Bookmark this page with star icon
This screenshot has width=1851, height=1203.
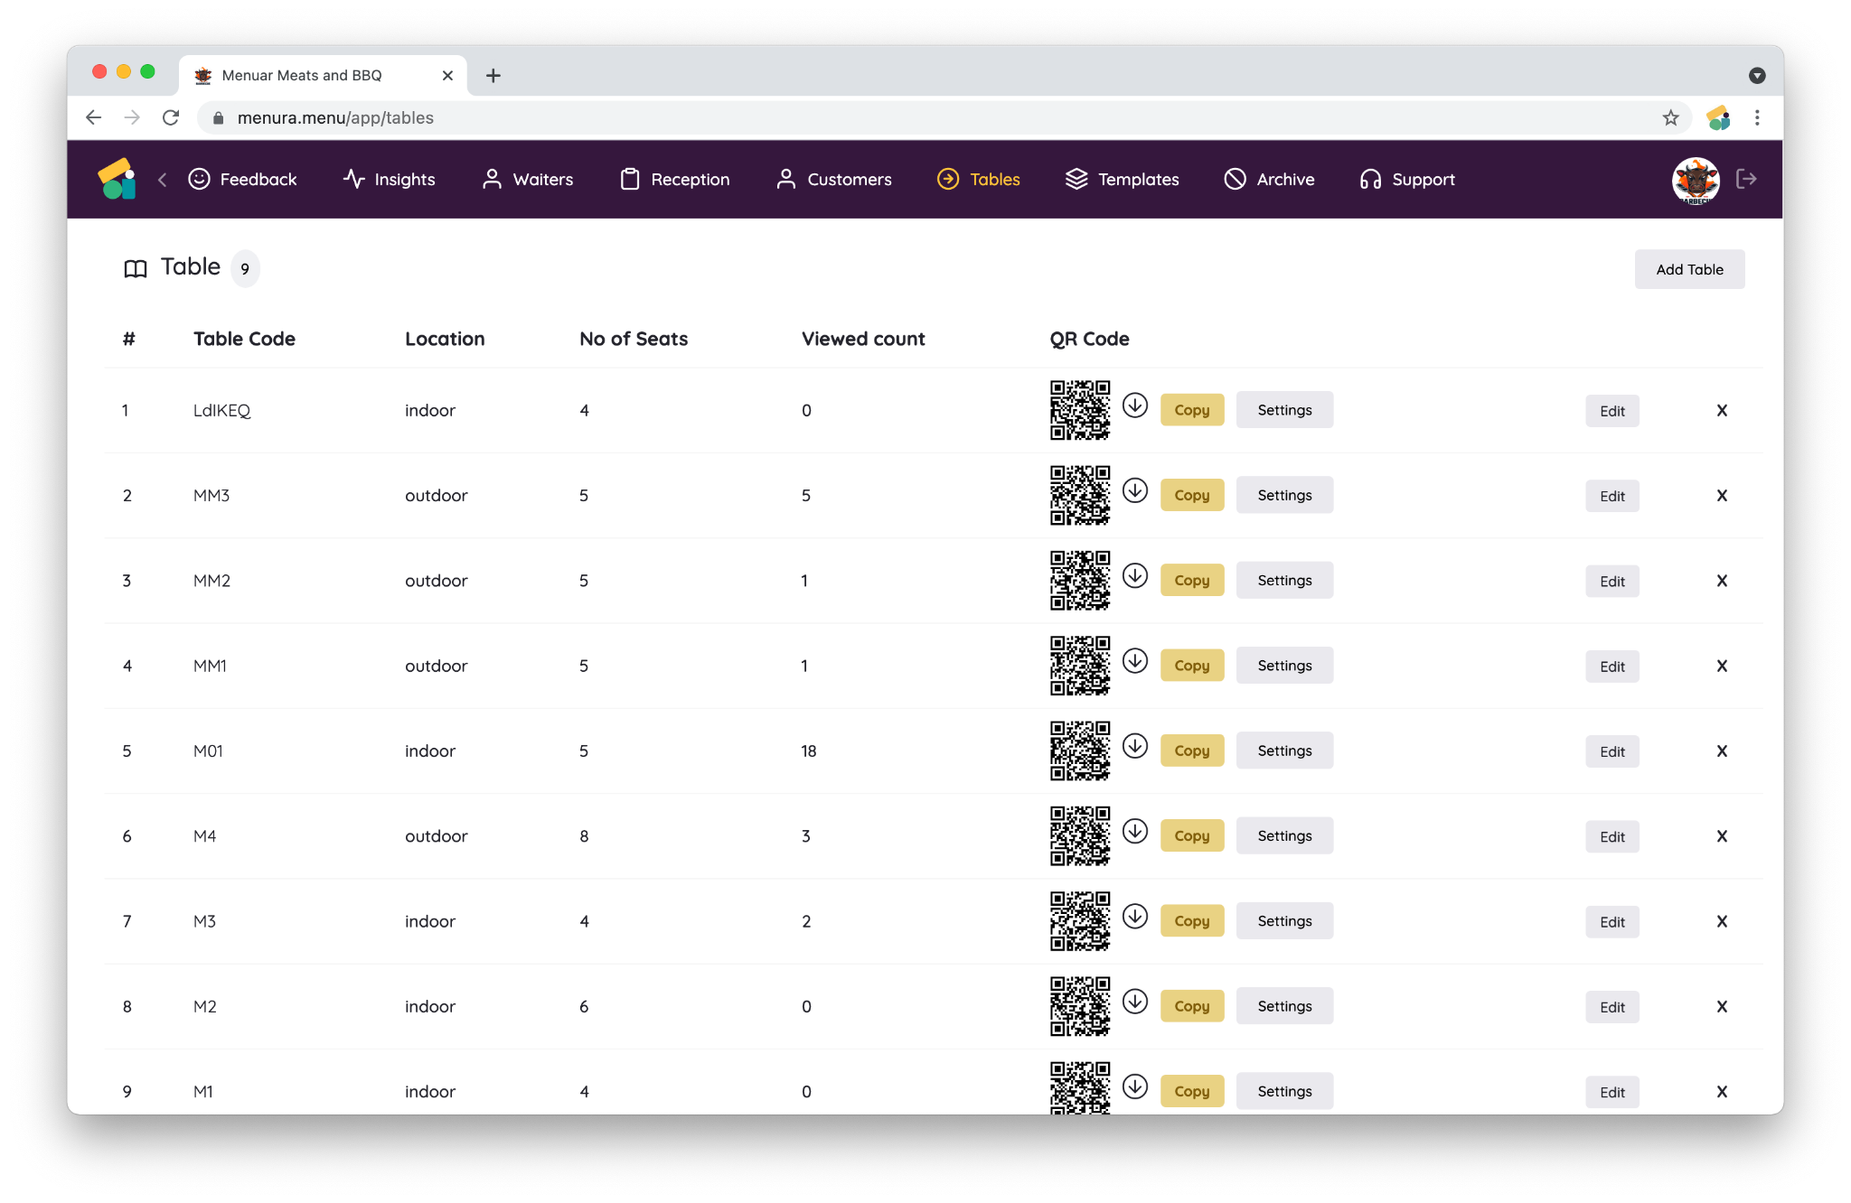pyautogui.click(x=1670, y=117)
